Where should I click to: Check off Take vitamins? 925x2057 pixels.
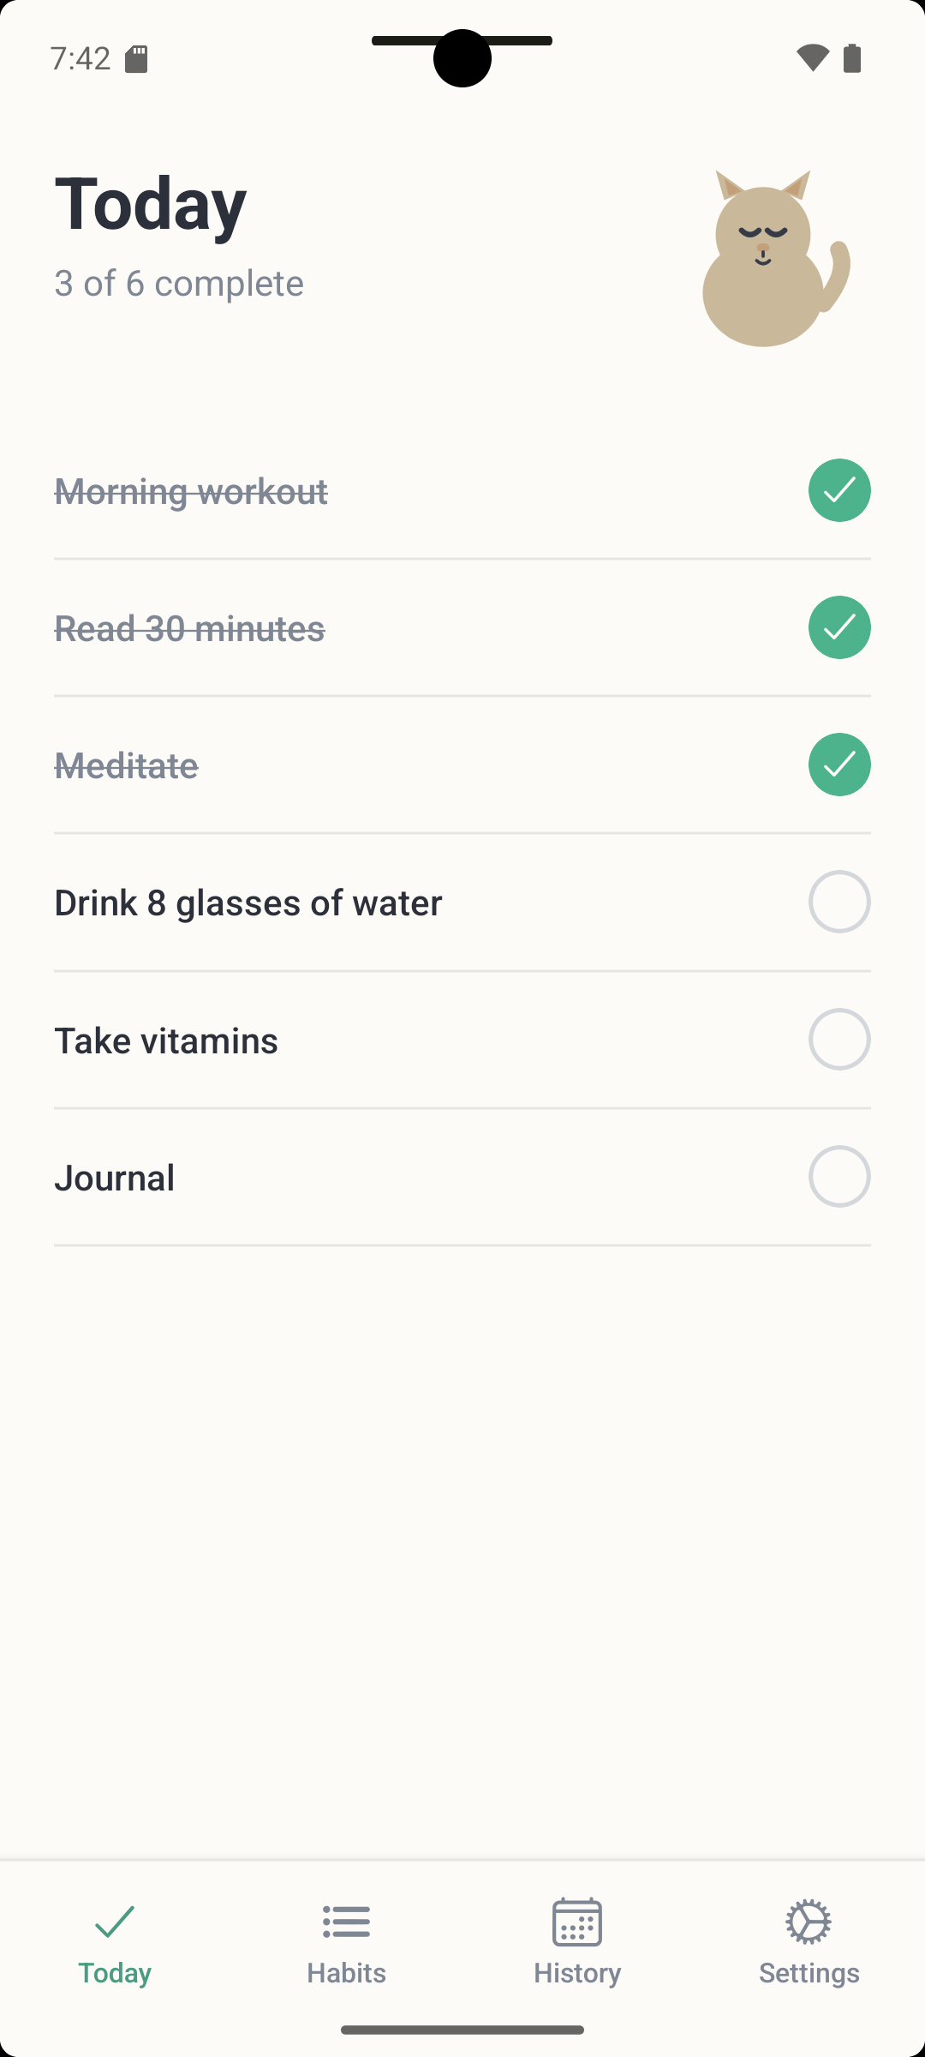(839, 1039)
